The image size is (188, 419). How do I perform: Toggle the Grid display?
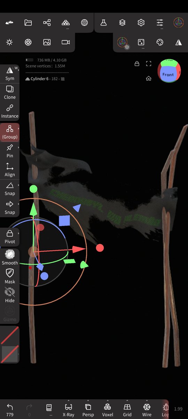(127, 410)
